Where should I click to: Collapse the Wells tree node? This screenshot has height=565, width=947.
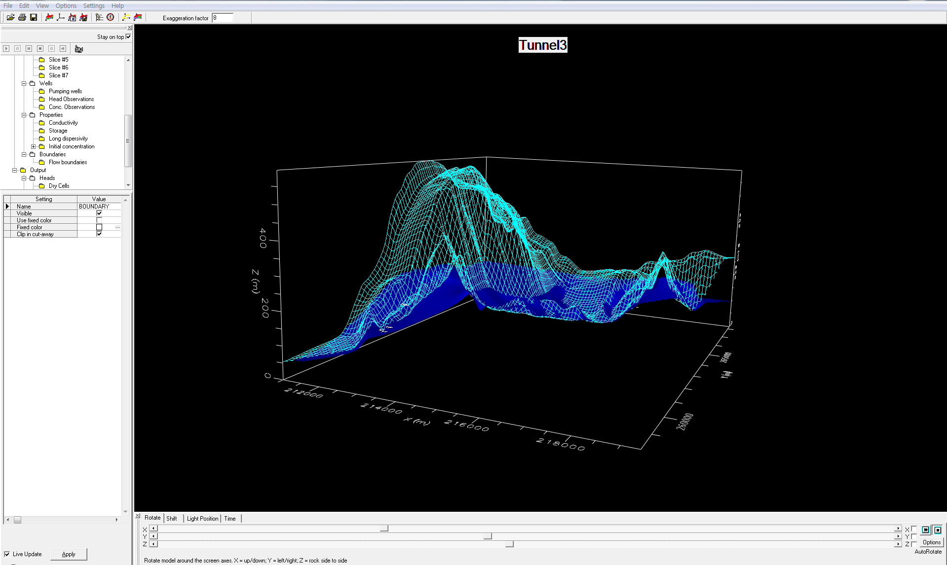pyautogui.click(x=24, y=83)
